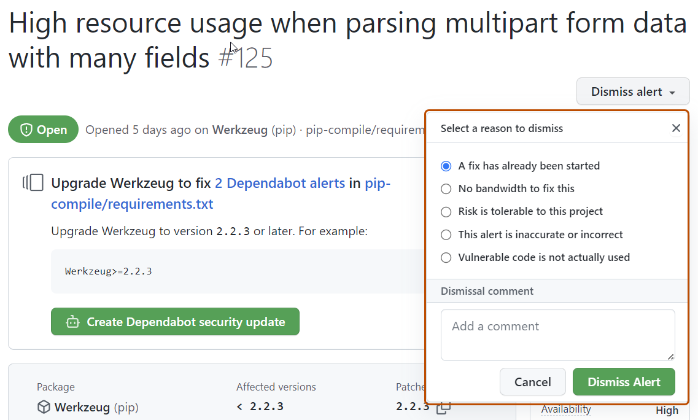698x420 pixels.
Task: Choose "A fix has already been started" option
Action: [x=446, y=166]
